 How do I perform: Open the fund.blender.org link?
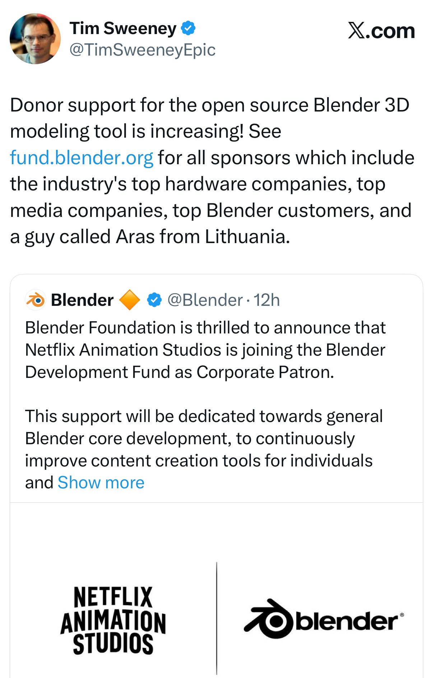pyautogui.click(x=82, y=158)
